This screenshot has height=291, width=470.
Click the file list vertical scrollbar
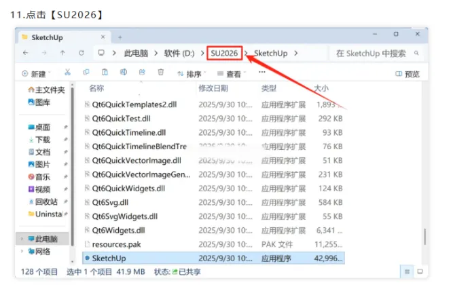(424, 237)
